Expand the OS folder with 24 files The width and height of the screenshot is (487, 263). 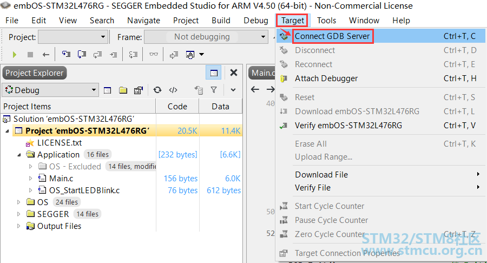18,202
